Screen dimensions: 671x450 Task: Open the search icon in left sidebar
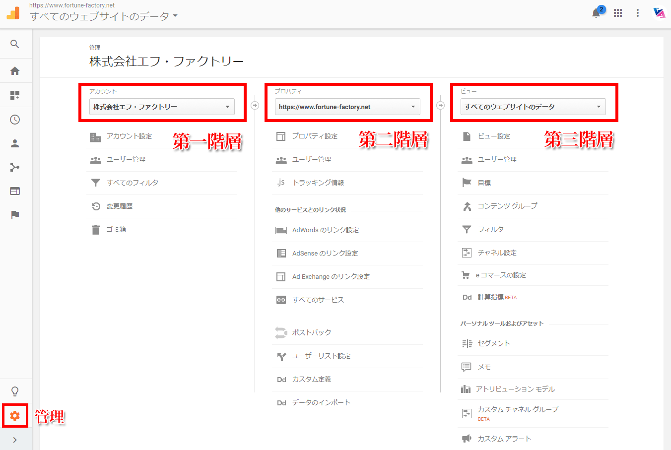[15, 44]
